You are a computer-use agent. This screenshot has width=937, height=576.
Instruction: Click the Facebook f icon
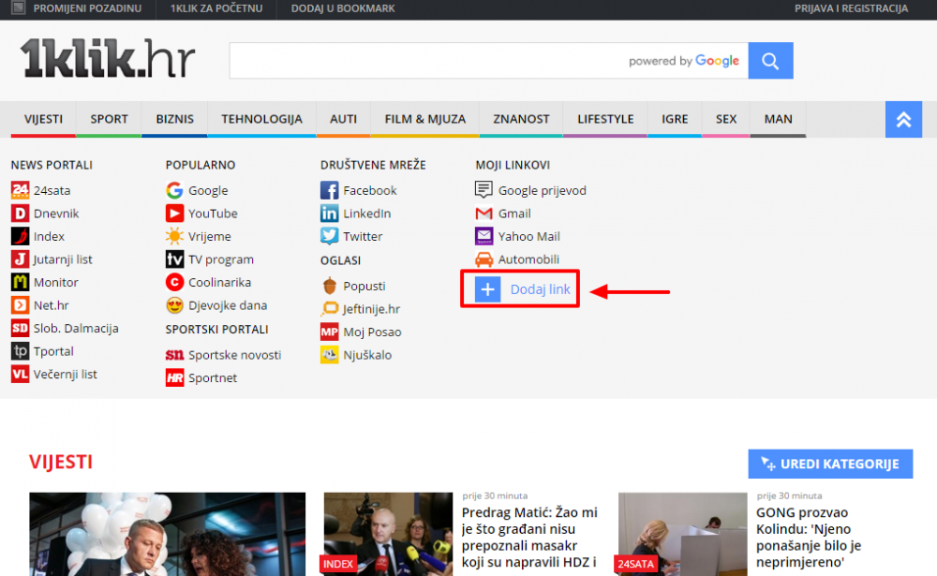pyautogui.click(x=329, y=190)
